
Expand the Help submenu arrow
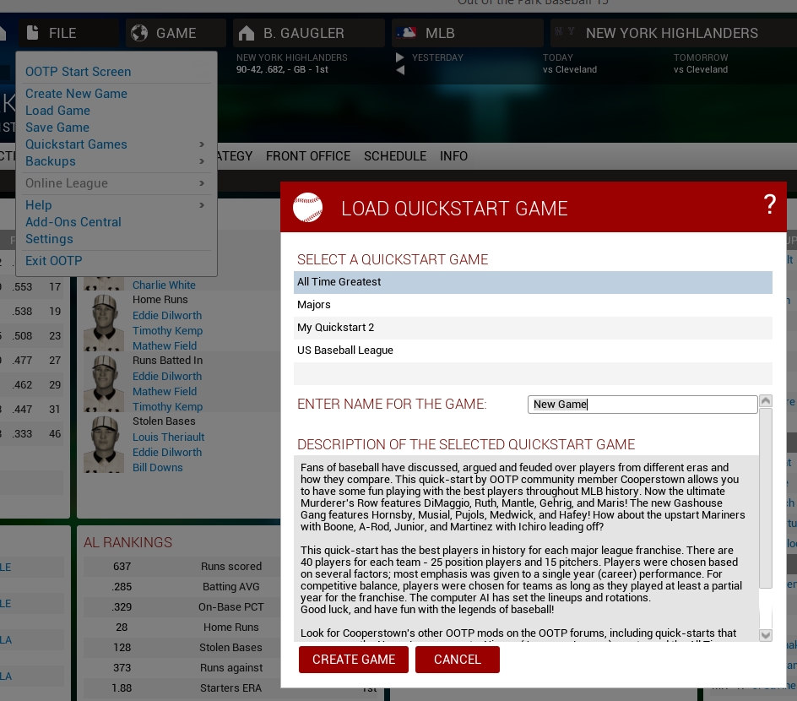[202, 205]
